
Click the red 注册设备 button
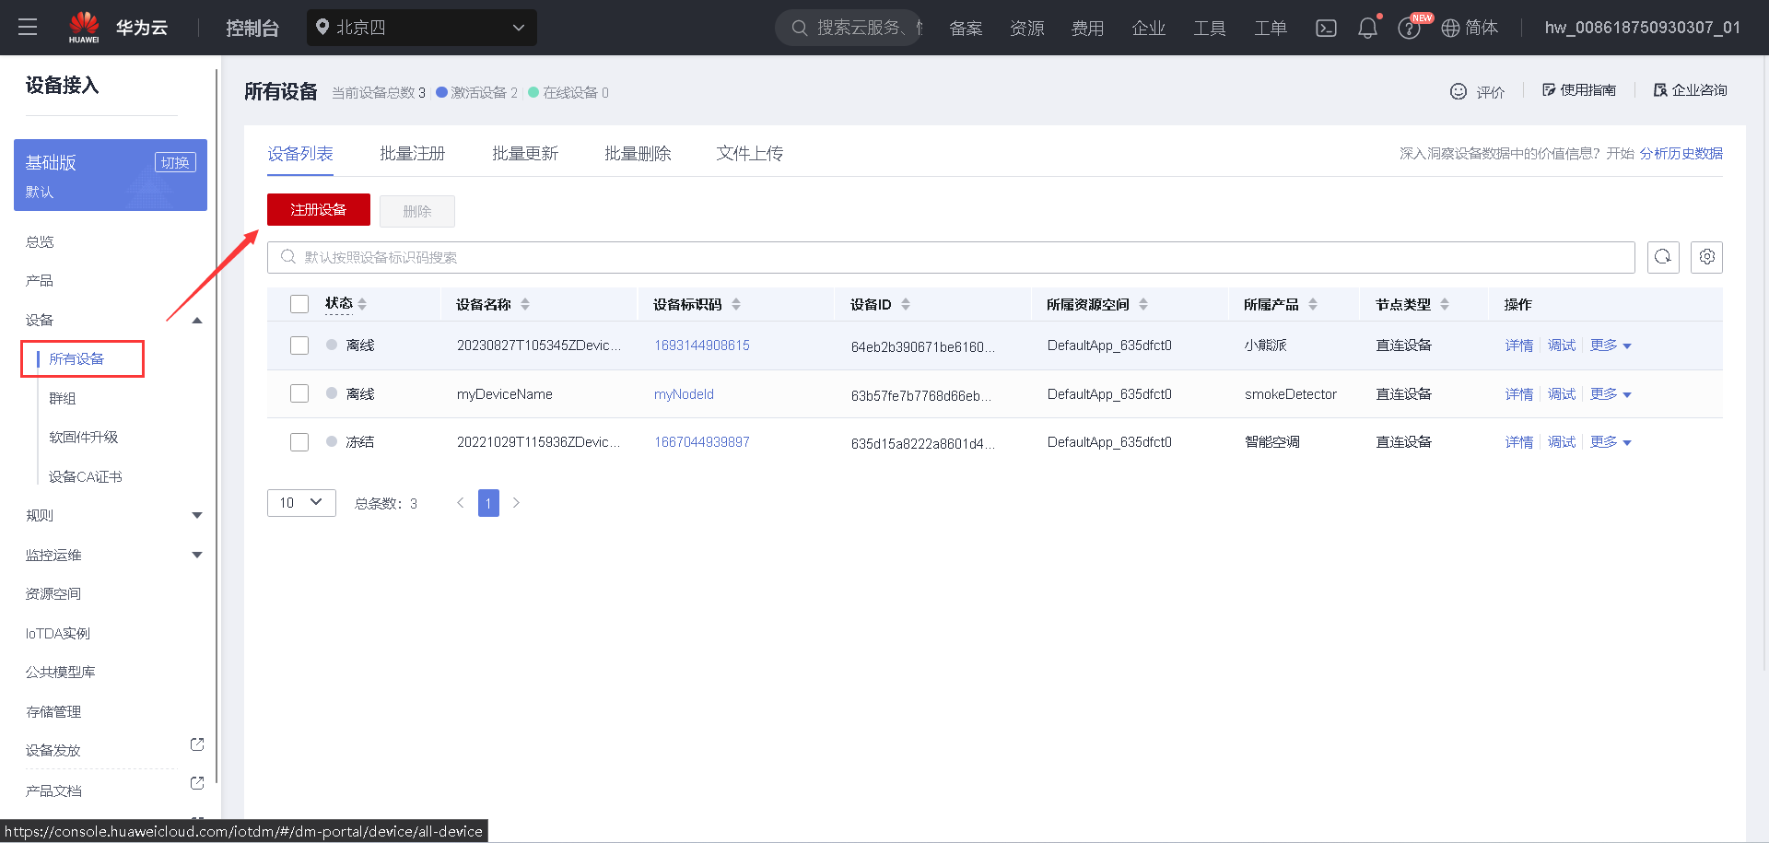318,209
